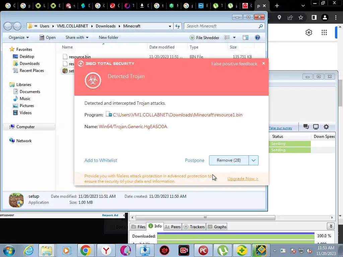The width and height of the screenshot is (343, 257).
Task: Open 360 Total Security from the taskbar
Action: point(242,250)
